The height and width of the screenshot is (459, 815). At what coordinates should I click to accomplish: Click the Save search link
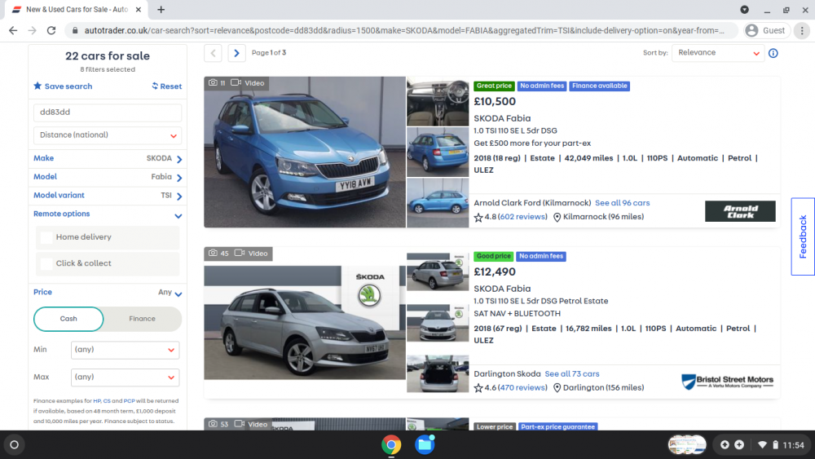coord(68,86)
